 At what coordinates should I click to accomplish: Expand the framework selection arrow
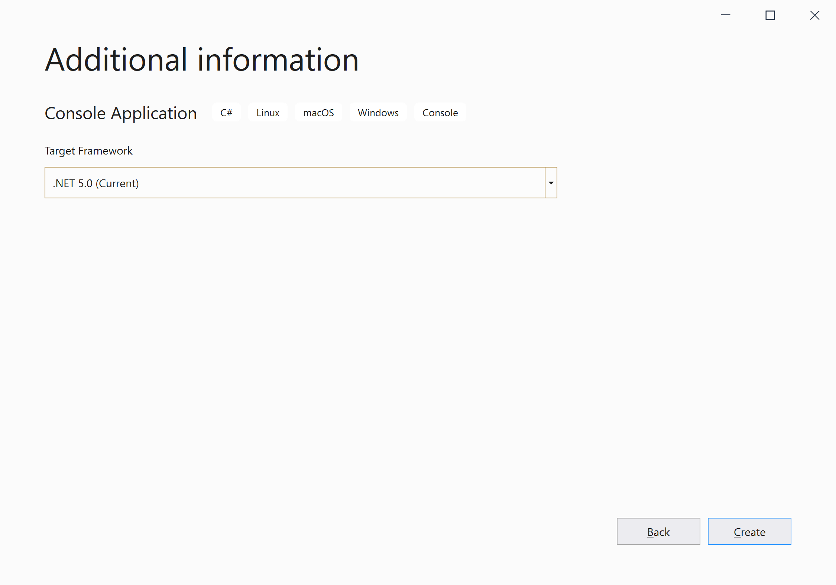[551, 182]
